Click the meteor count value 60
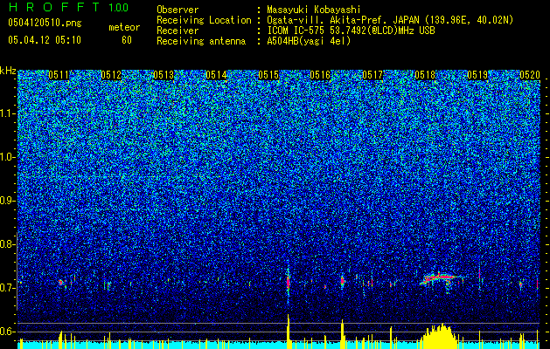Image resolution: width=550 pixels, height=349 pixels. tap(127, 40)
